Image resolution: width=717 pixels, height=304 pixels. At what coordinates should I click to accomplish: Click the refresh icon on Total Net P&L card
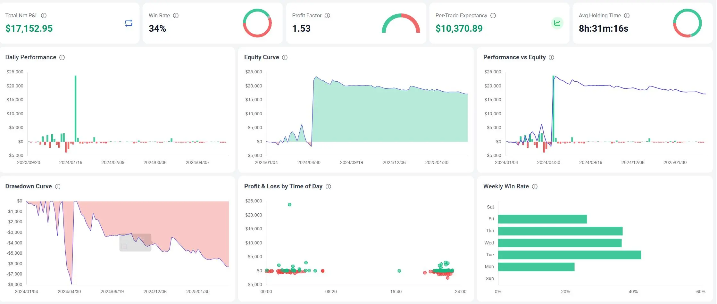tap(128, 23)
